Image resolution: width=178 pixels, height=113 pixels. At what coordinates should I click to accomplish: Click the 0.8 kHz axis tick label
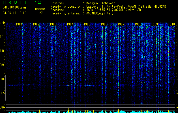pos(2,79)
